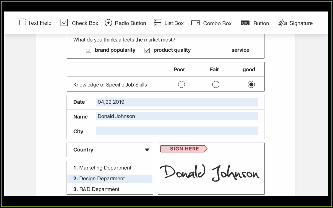Select the Check Box tool icon
This screenshot has width=333, height=208.
(64, 23)
